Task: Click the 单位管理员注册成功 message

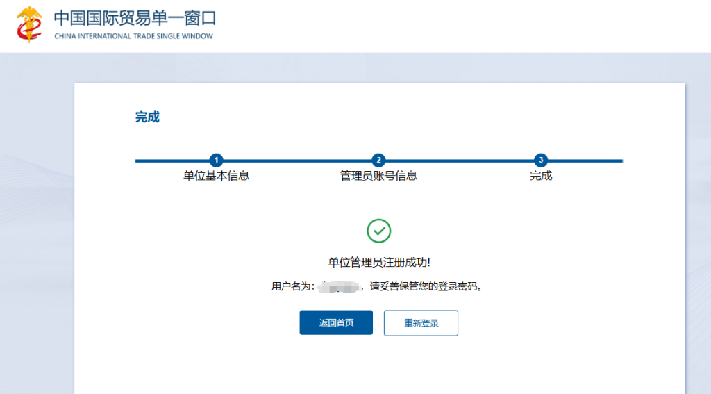Action: tap(378, 262)
